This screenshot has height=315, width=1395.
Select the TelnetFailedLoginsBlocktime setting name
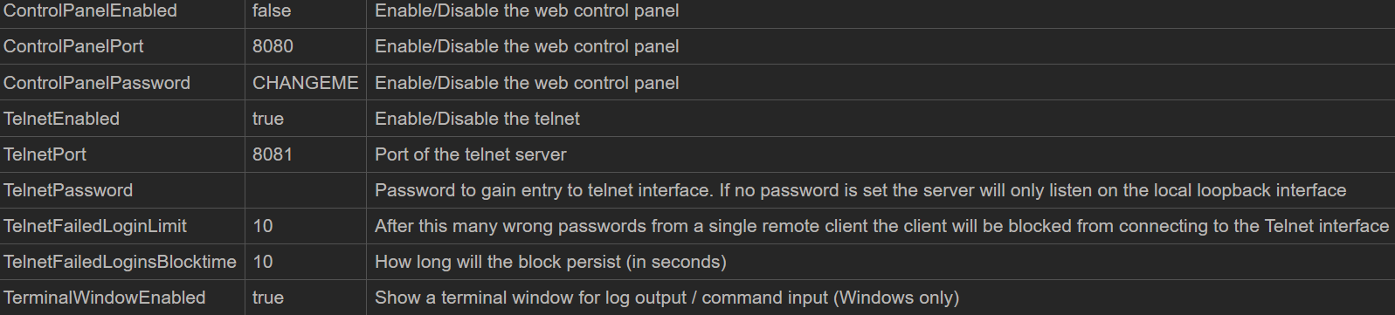tap(120, 262)
